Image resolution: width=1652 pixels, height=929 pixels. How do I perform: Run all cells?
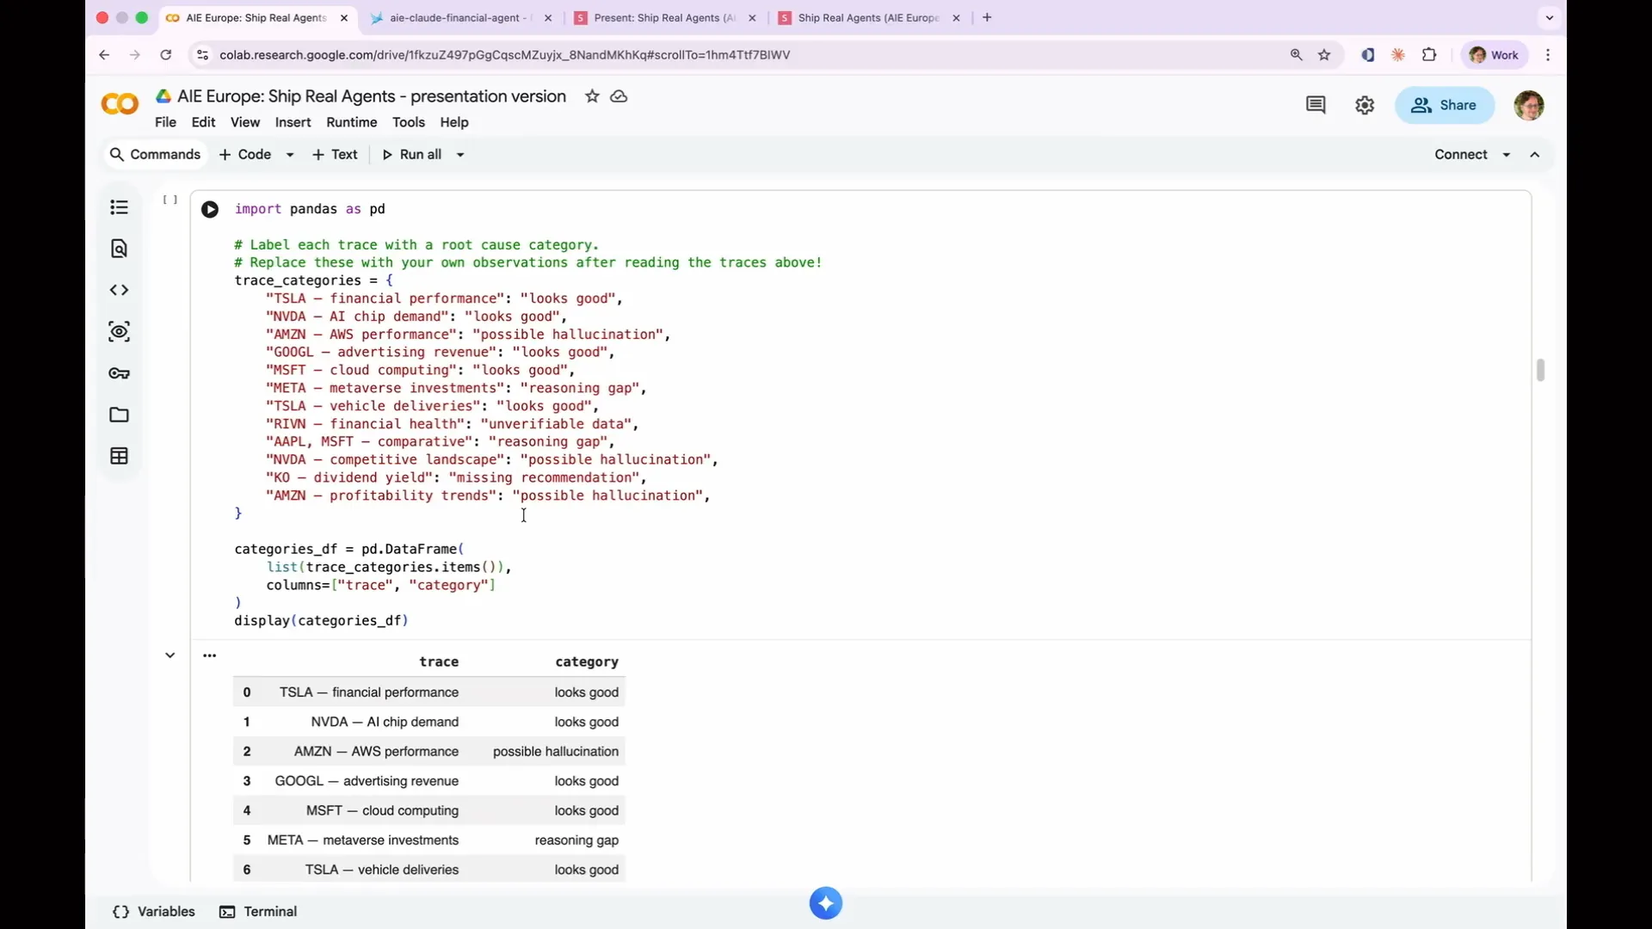[x=412, y=155]
